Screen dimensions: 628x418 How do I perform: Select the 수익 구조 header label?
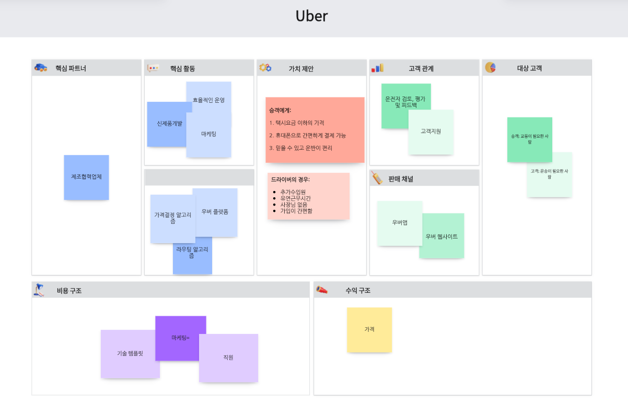pos(358,291)
